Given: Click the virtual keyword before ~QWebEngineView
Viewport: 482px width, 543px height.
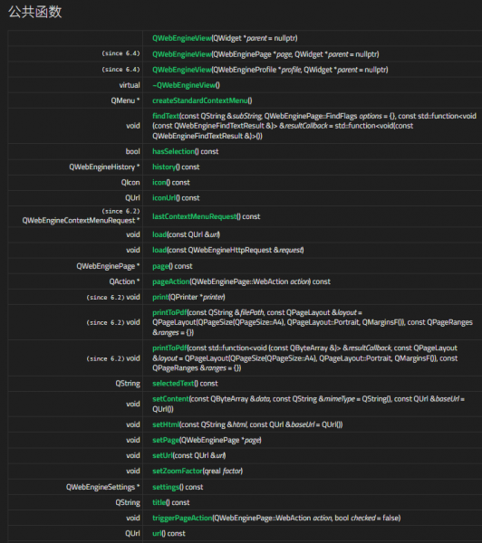Looking at the screenshot, I should click(x=130, y=85).
